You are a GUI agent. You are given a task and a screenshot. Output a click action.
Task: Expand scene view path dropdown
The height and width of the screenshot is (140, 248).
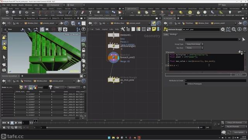57,23
